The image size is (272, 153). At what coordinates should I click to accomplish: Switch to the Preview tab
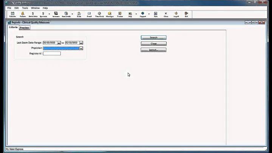tap(24, 28)
